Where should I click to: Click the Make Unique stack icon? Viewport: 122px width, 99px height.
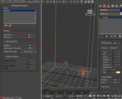(111, 36)
